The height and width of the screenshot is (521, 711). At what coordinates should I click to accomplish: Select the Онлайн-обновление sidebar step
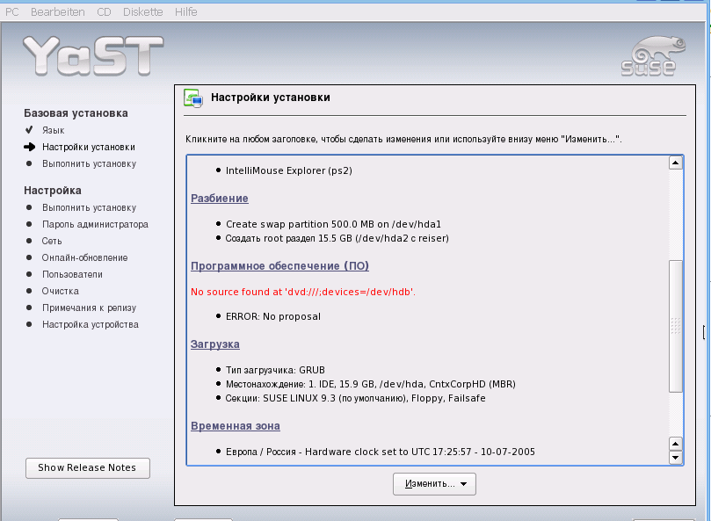[x=84, y=257]
